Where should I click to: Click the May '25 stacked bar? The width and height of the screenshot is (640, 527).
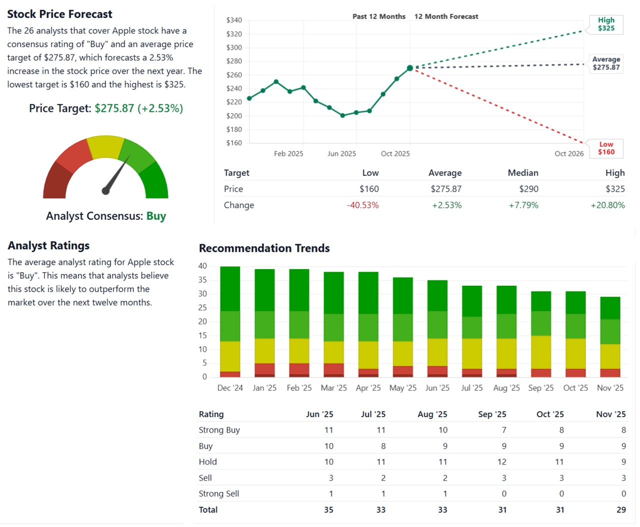click(402, 327)
